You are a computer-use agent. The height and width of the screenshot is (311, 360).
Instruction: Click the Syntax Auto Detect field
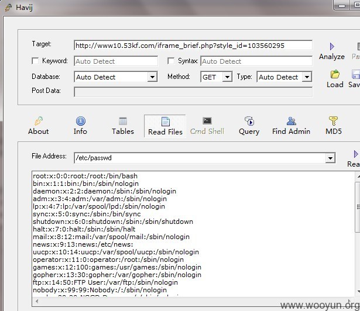pos(256,61)
